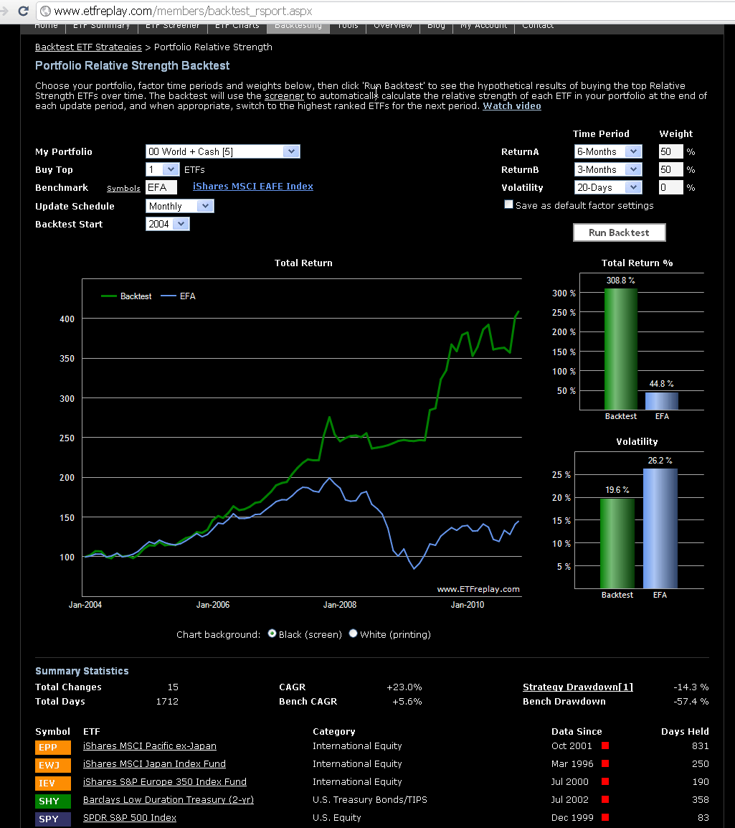Click red data marker beside Dec 1999
The width and height of the screenshot is (735, 828).
pyautogui.click(x=605, y=817)
